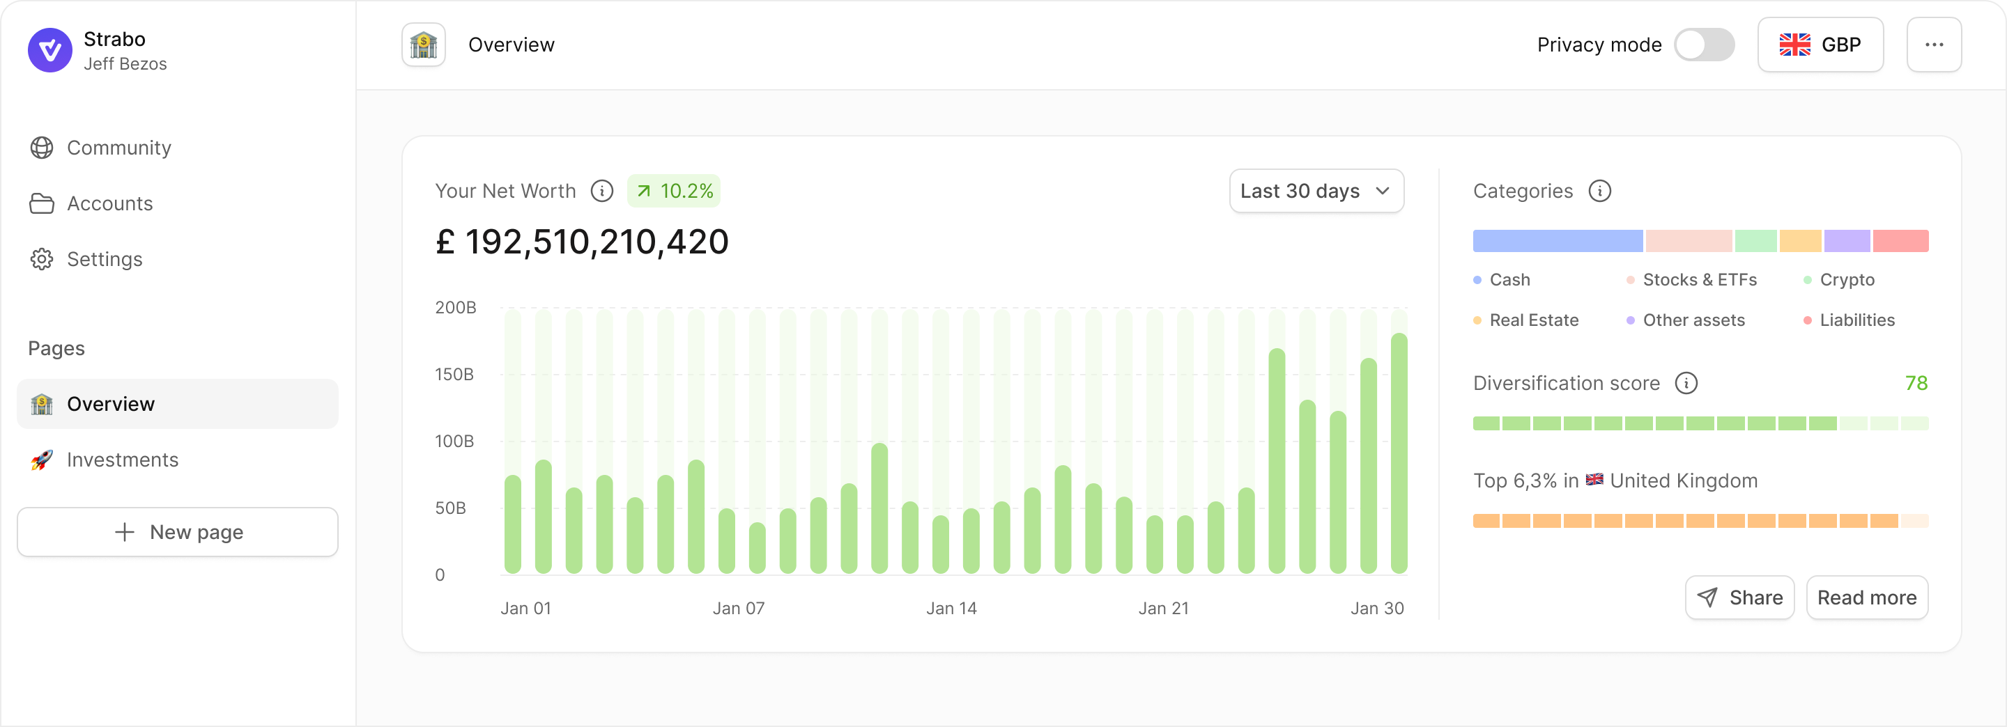Select the Community globe icon
The height and width of the screenshot is (727, 2007).
click(x=41, y=147)
